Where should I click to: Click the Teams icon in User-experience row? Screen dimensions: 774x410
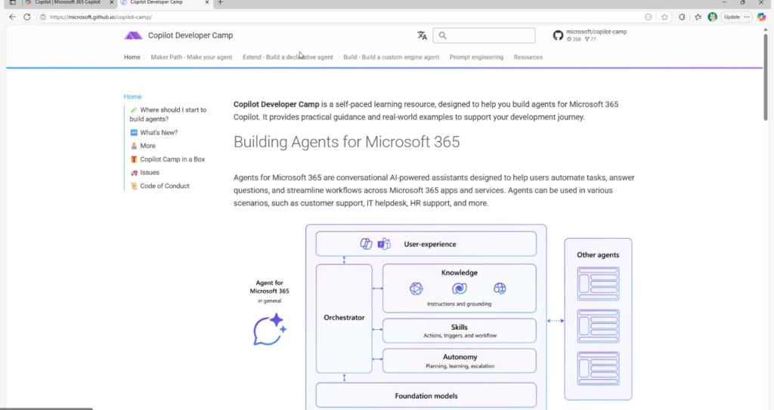pos(384,244)
